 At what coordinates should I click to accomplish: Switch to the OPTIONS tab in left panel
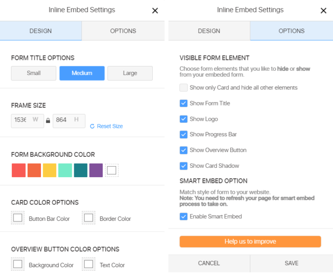coord(123,31)
